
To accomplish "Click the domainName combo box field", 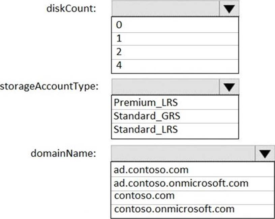I will click(x=183, y=154).
